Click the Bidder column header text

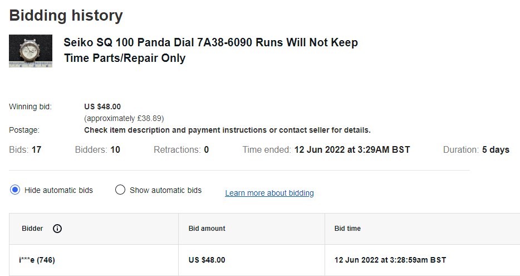(32, 229)
